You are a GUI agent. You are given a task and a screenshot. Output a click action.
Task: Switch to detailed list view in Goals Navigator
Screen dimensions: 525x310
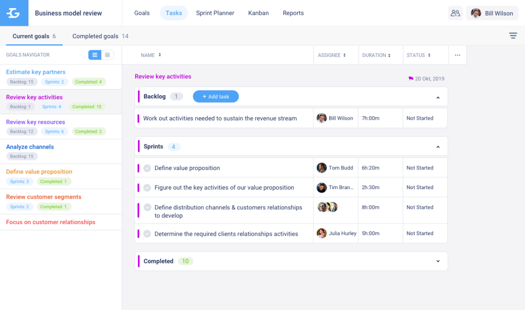[95, 55]
